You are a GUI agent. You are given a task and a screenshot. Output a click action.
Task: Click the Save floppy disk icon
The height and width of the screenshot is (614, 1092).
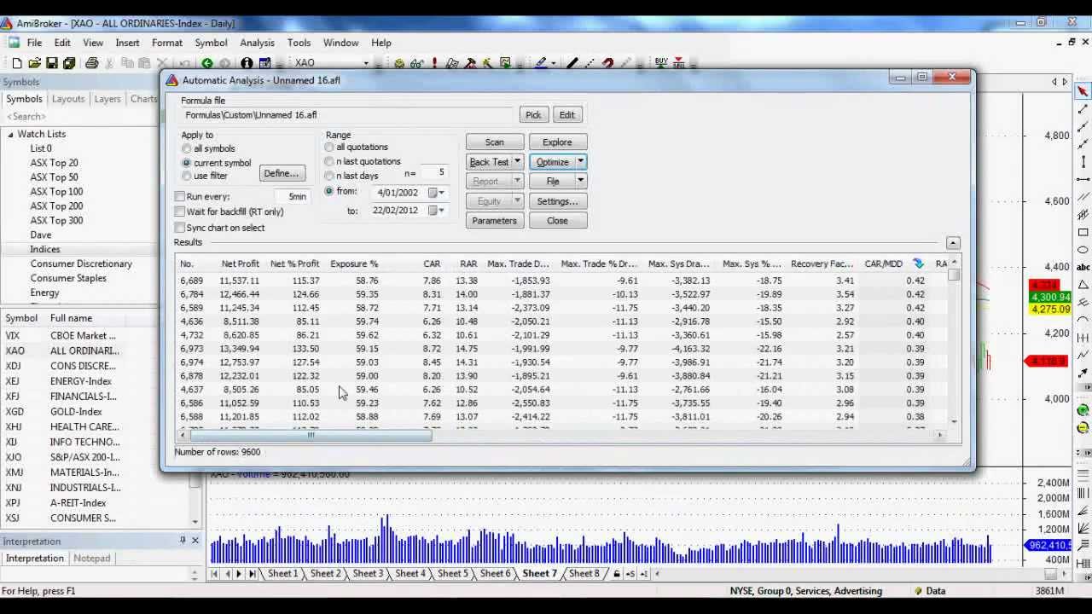click(52, 63)
